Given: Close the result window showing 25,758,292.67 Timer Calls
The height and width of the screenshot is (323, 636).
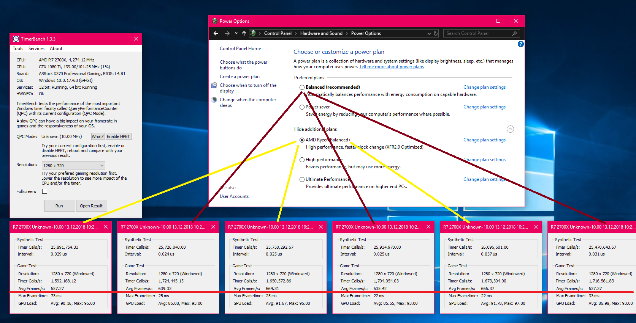Looking at the screenshot, I should coord(321,227).
